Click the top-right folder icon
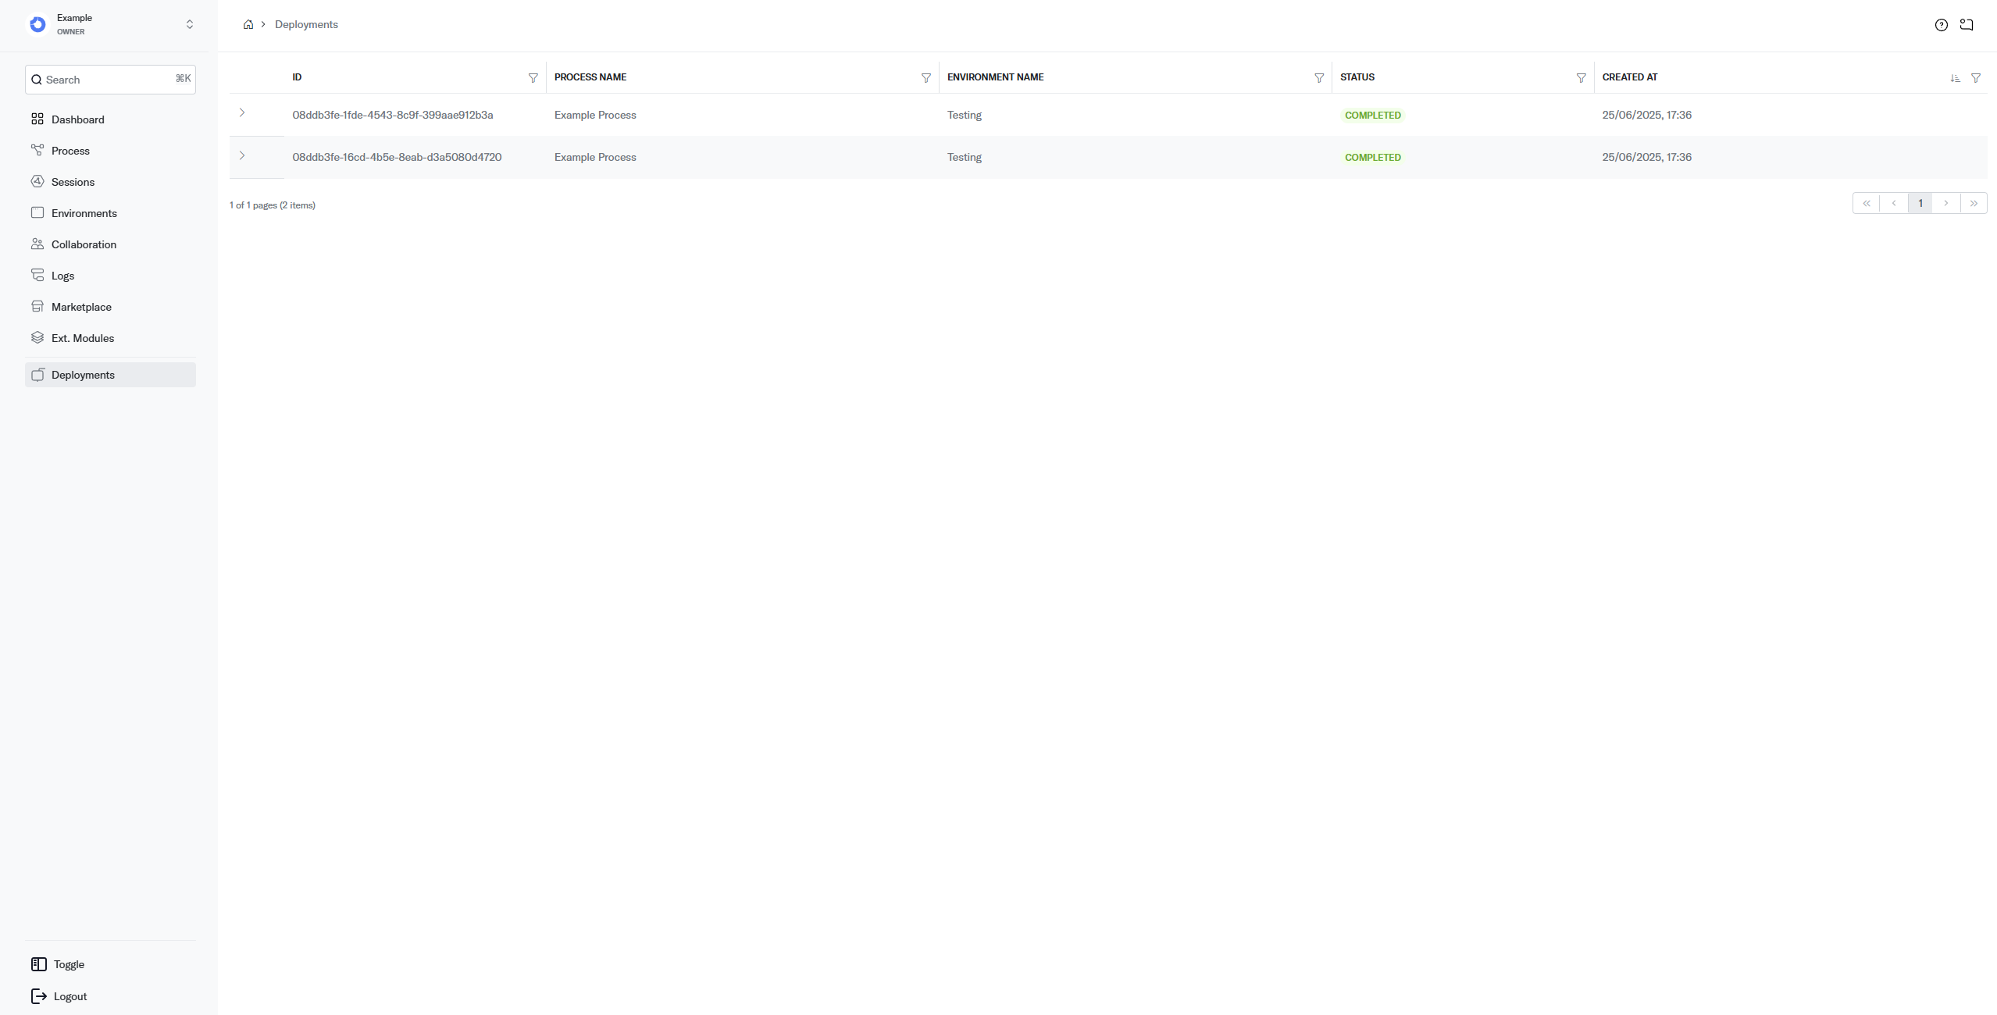 pos(1967,25)
